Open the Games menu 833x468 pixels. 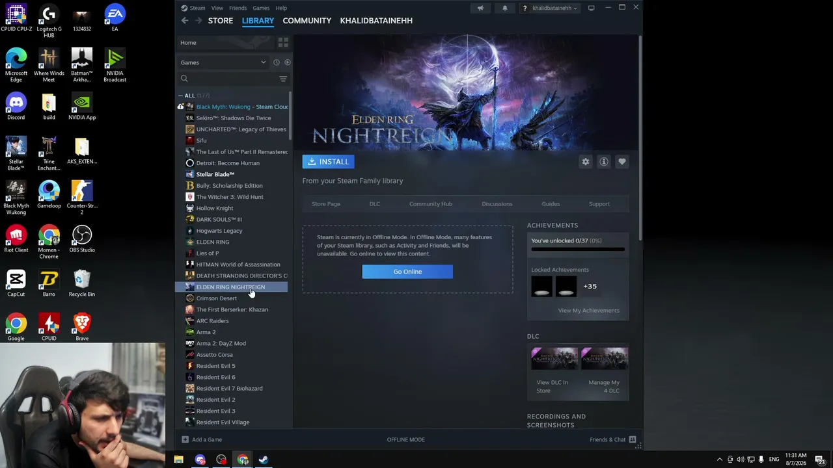261,8
